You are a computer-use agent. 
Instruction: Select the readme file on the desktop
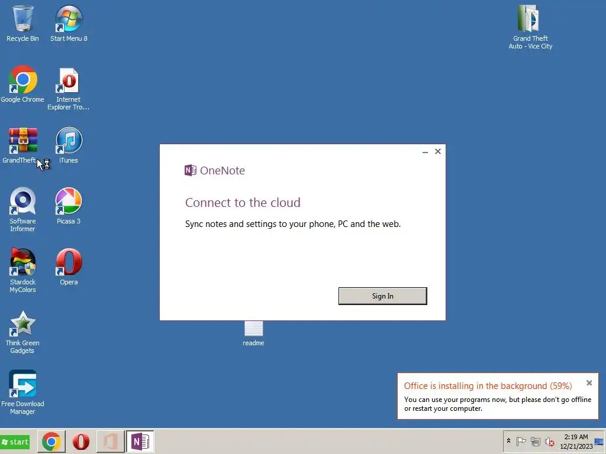(x=253, y=333)
